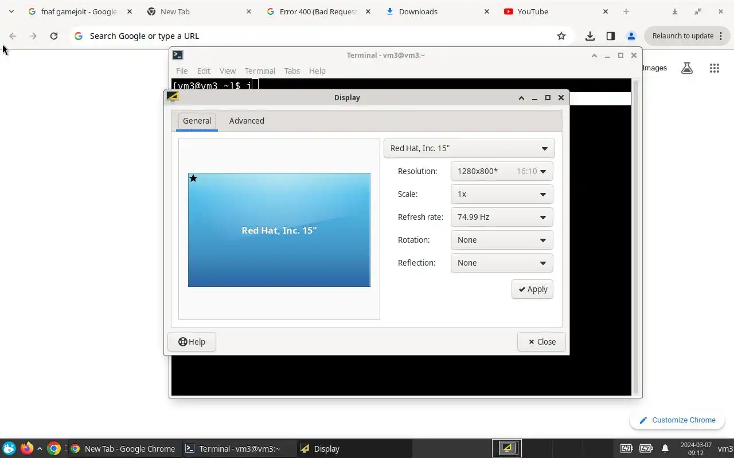Roll up the Display window
Image resolution: width=734 pixels, height=458 pixels.
click(x=521, y=98)
